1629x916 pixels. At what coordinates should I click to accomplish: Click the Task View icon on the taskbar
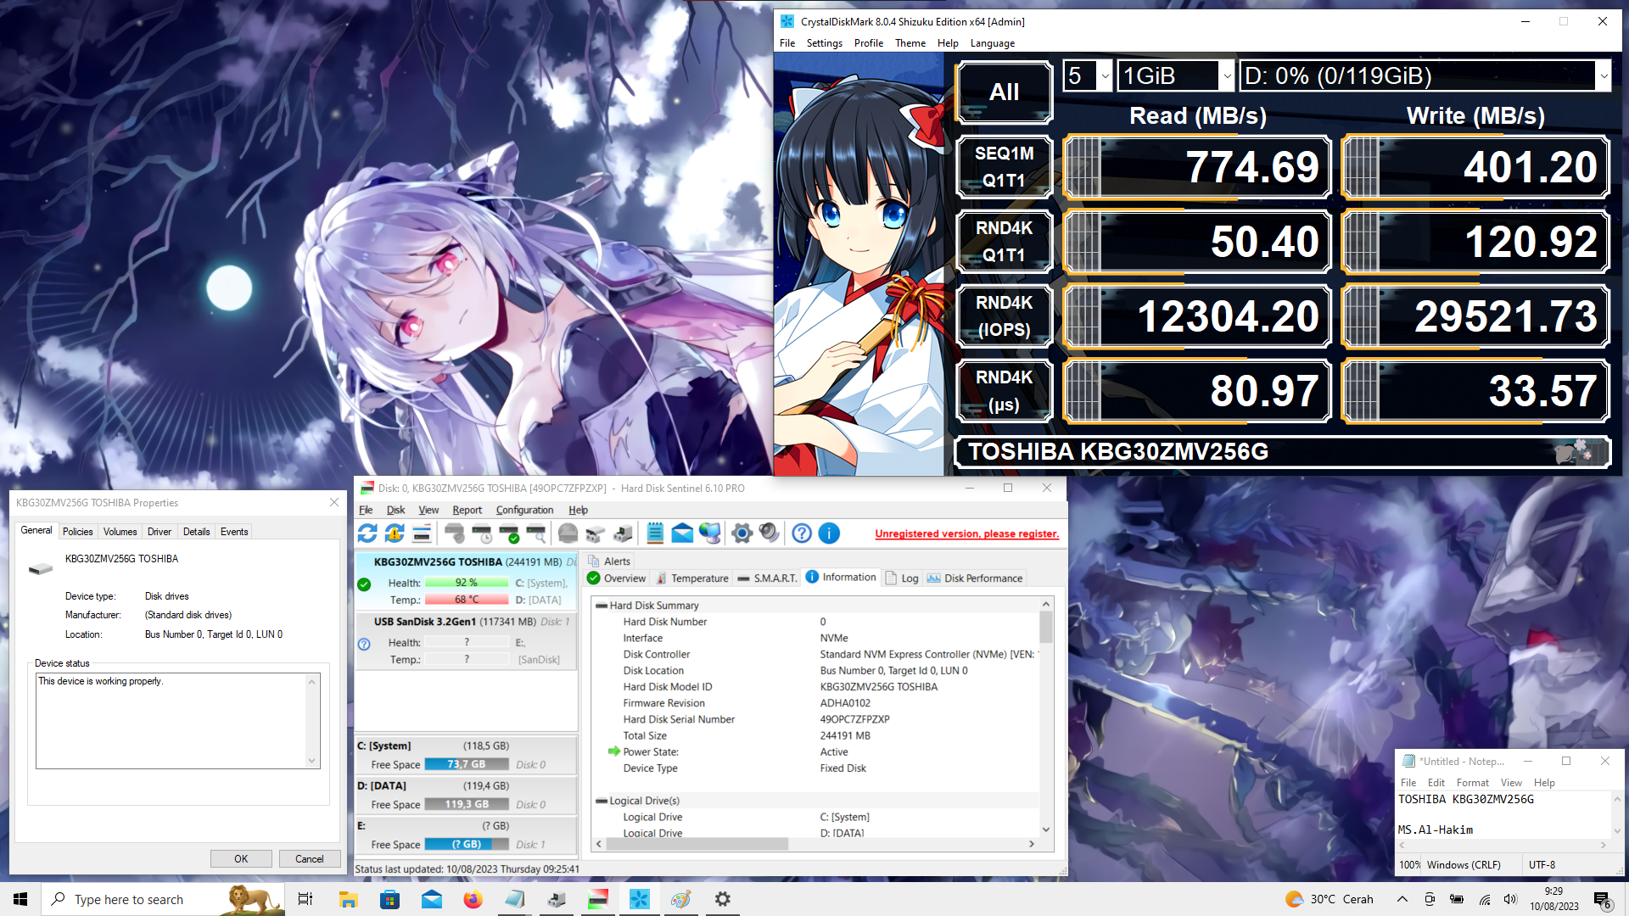[x=305, y=899]
